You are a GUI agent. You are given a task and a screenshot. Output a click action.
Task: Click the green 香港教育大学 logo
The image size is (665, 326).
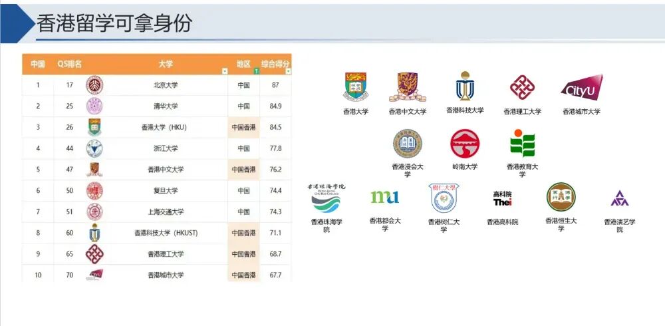(522, 143)
